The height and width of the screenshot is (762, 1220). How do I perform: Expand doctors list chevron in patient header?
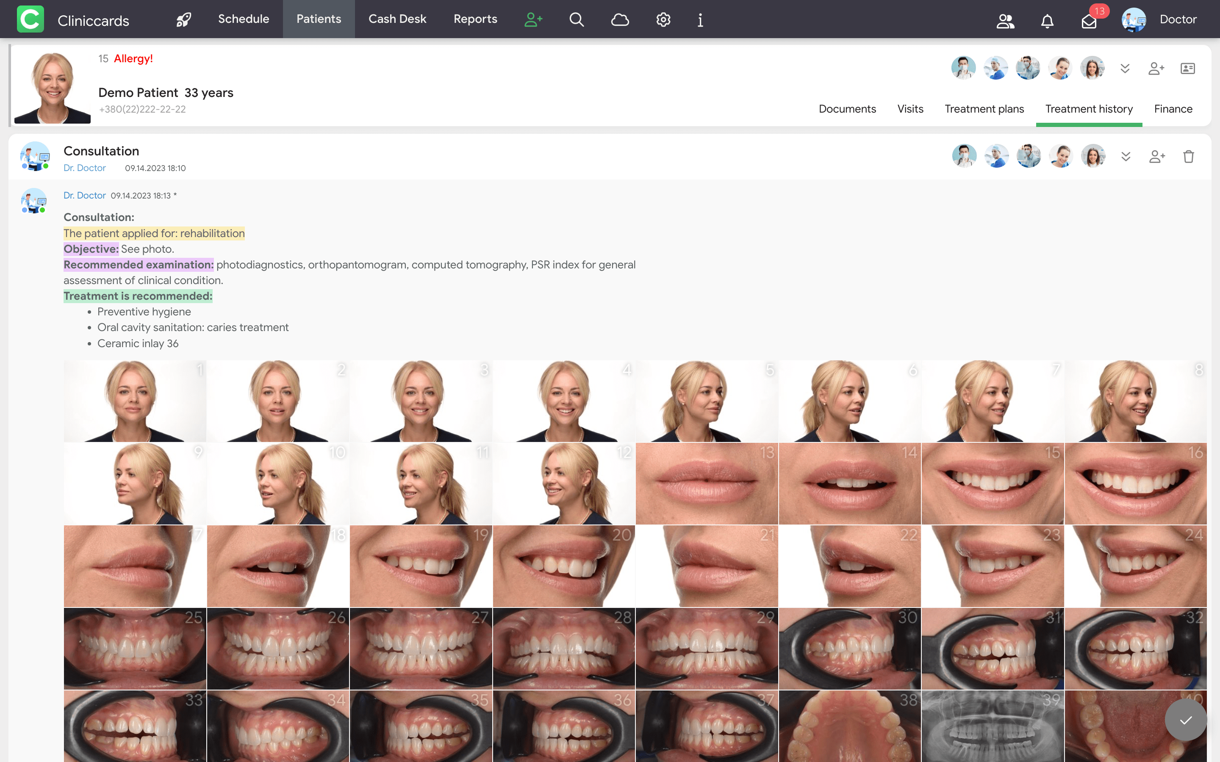[1125, 69]
